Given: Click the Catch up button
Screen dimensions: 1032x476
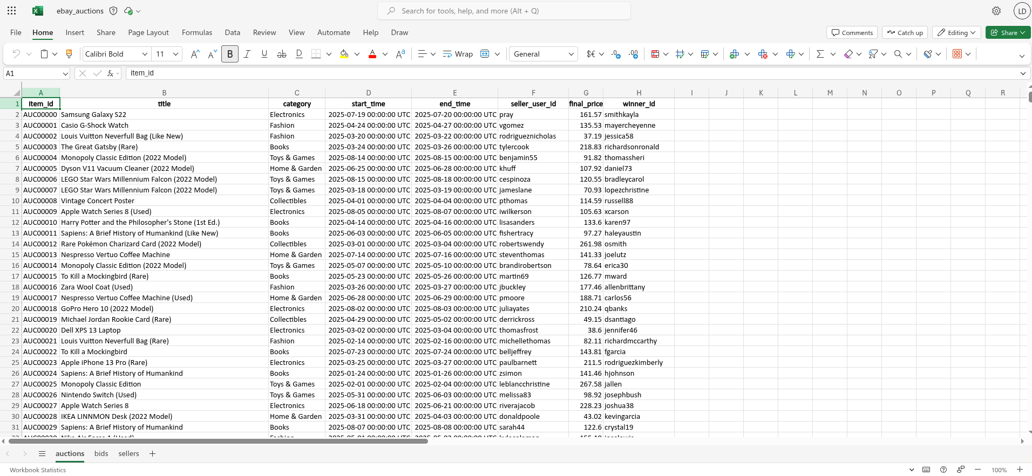Looking at the screenshot, I should point(905,32).
